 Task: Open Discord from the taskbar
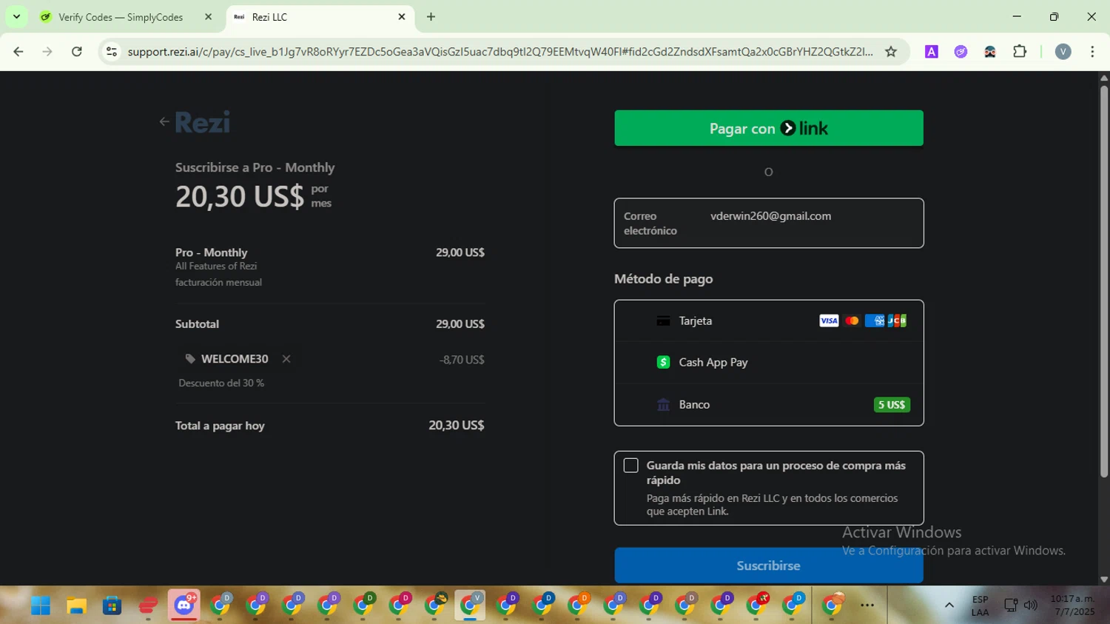coord(184,605)
